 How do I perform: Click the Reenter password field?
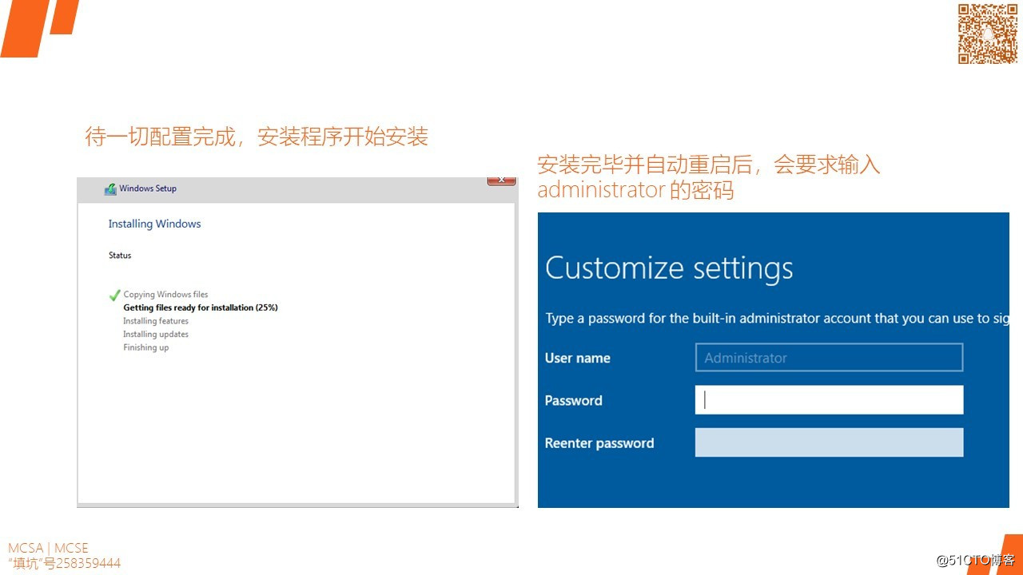coord(829,442)
